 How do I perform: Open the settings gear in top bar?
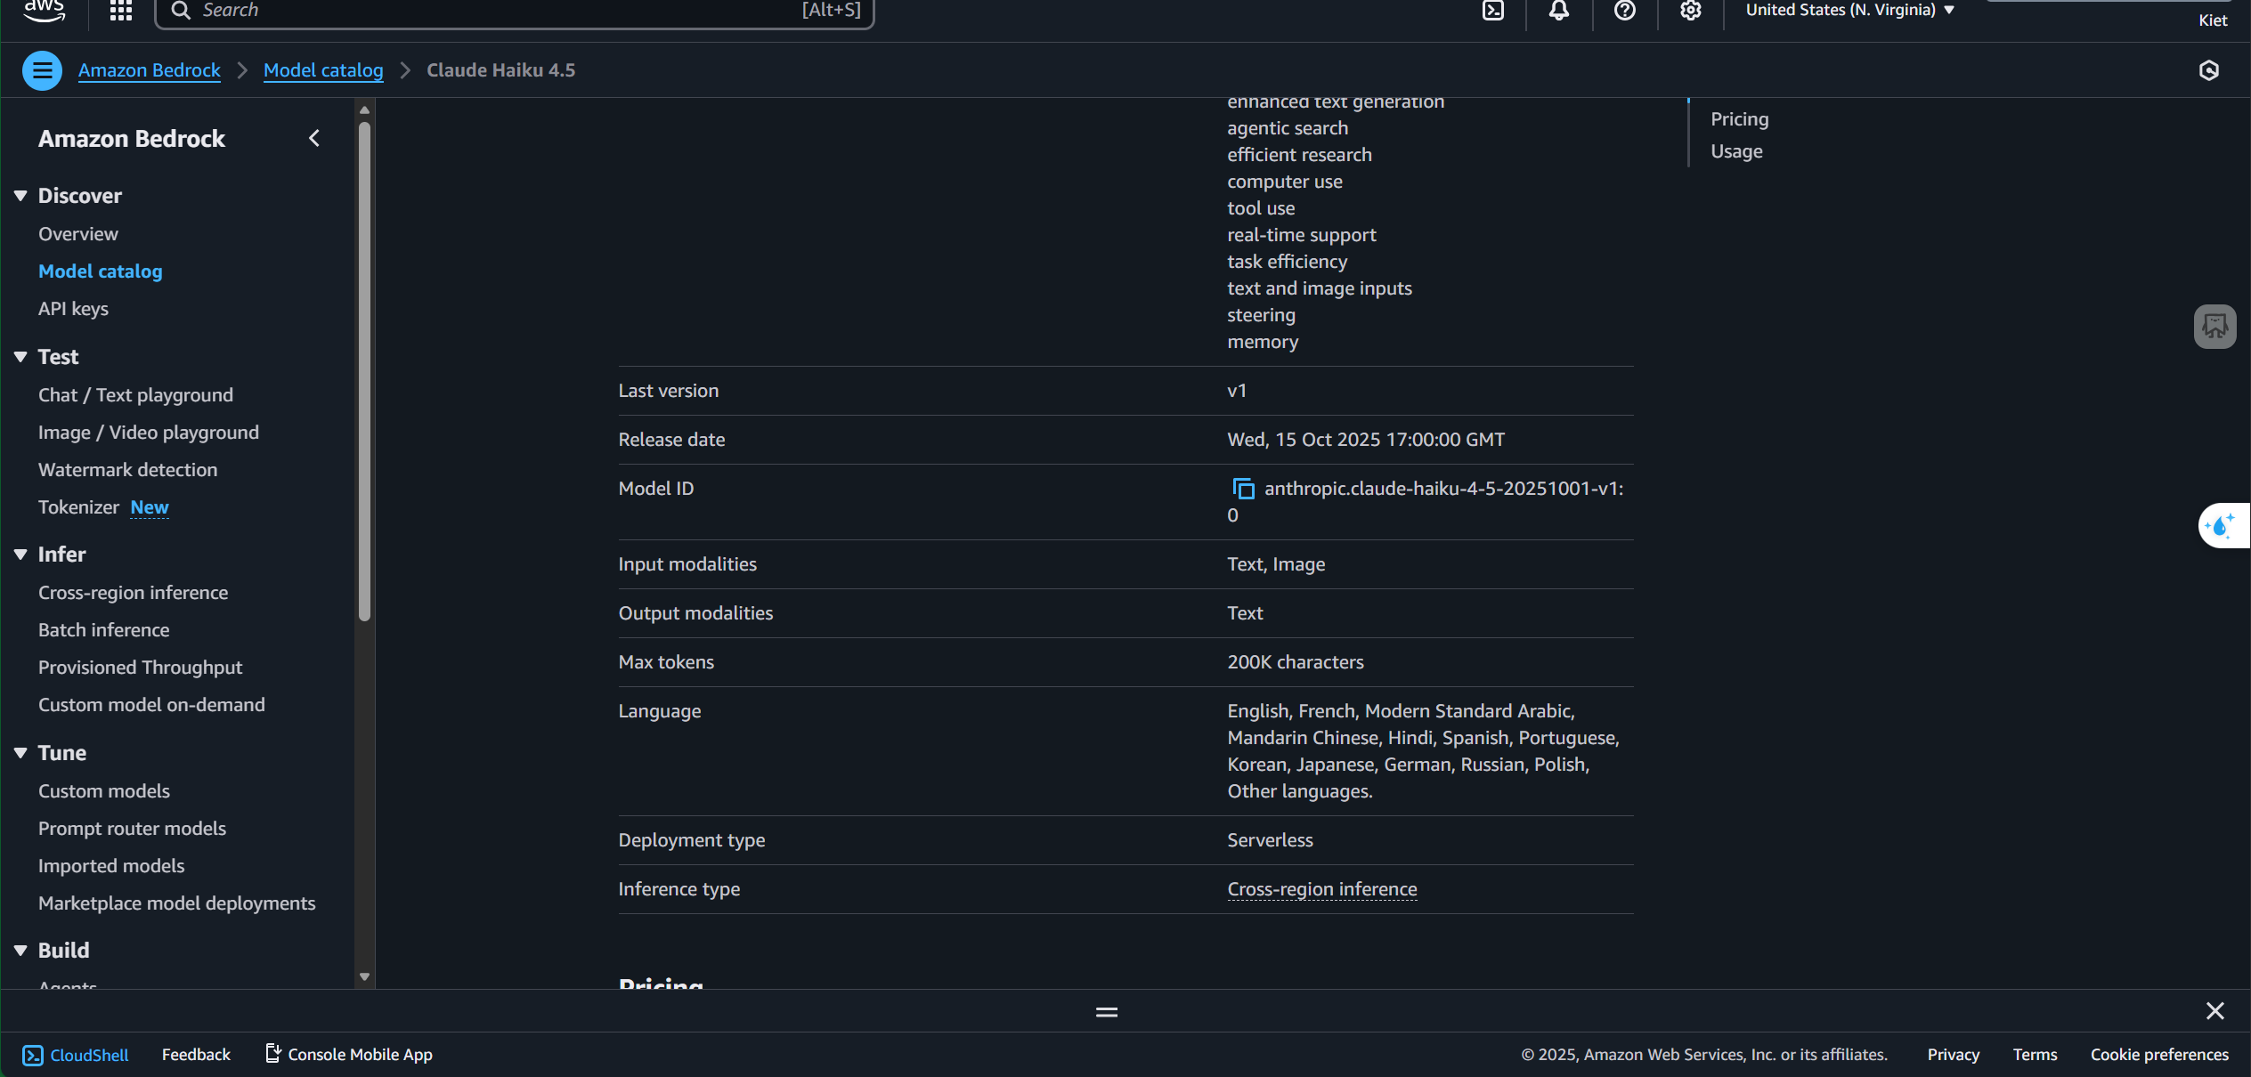point(1691,11)
